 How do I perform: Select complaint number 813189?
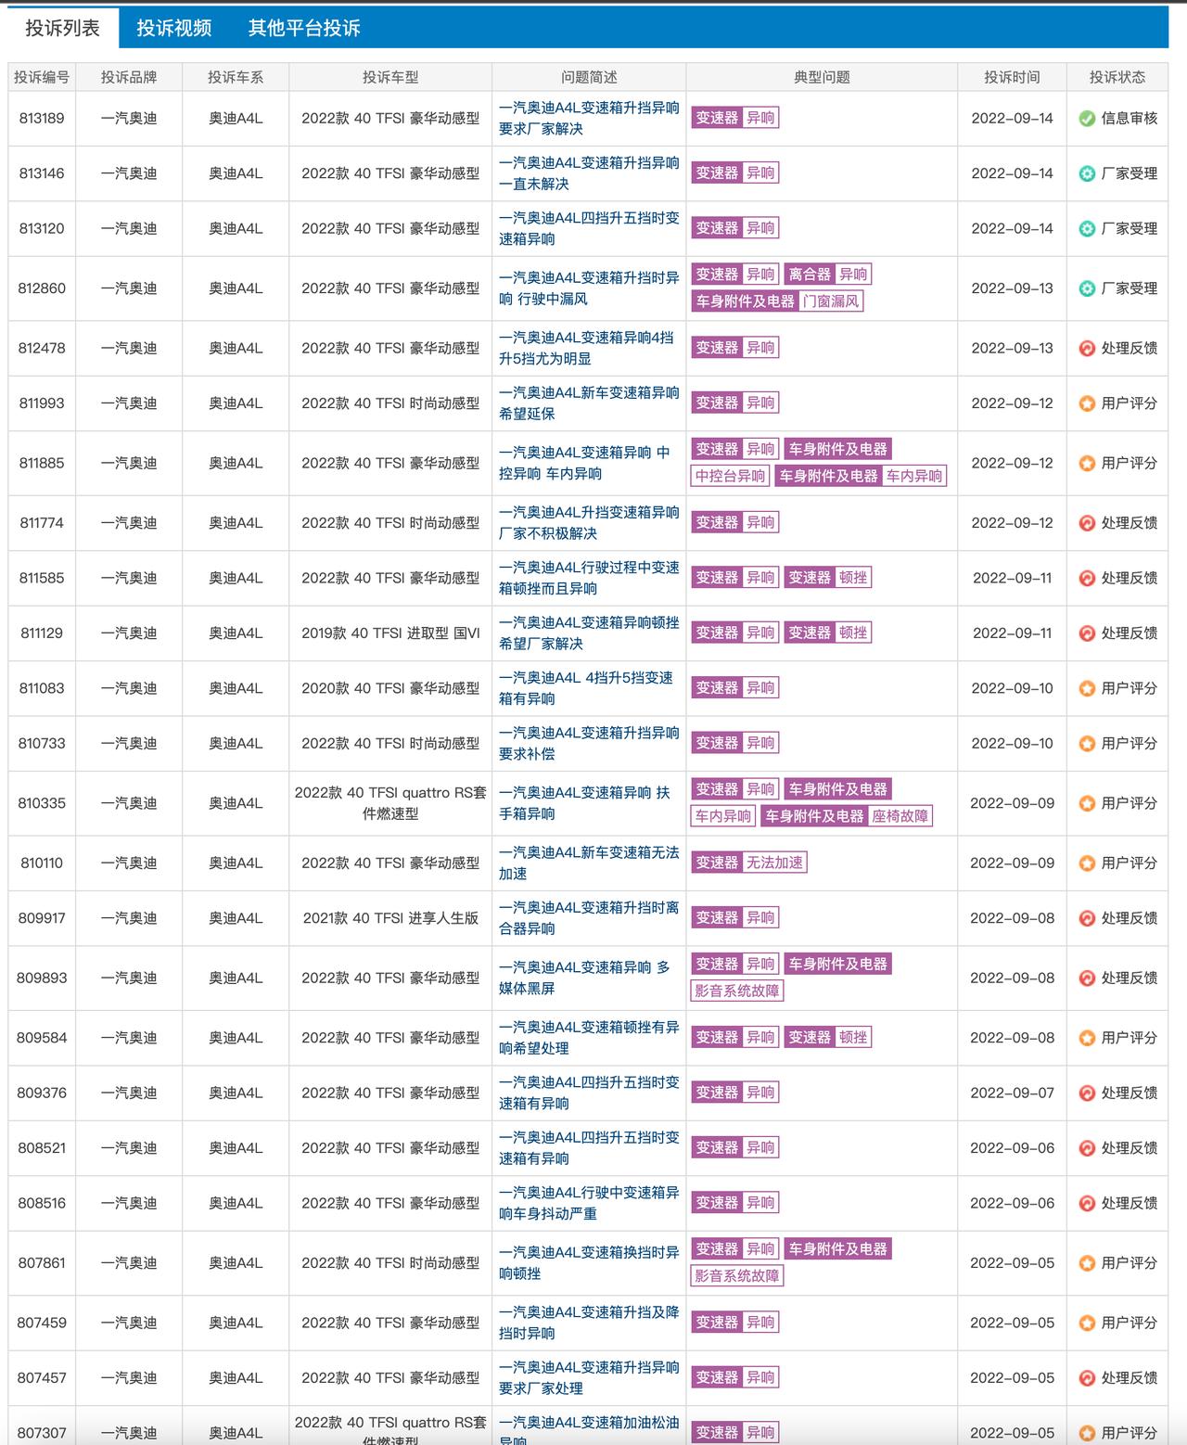[x=42, y=119]
